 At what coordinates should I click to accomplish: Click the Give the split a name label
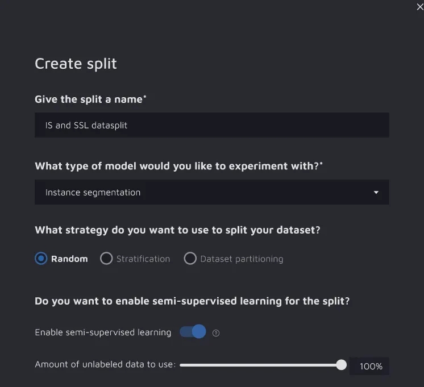[90, 99]
